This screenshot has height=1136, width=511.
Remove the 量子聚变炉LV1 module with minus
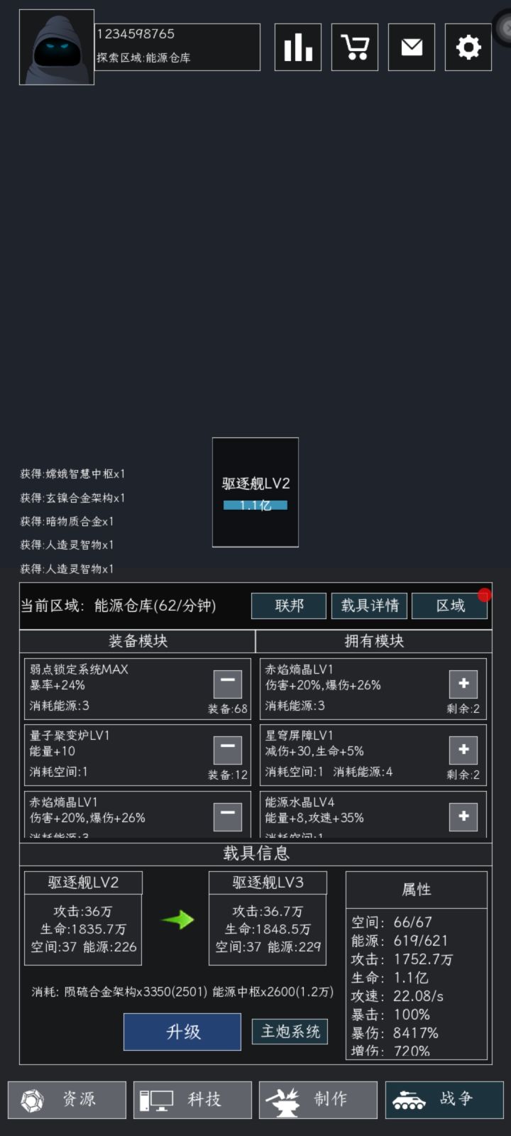[228, 749]
